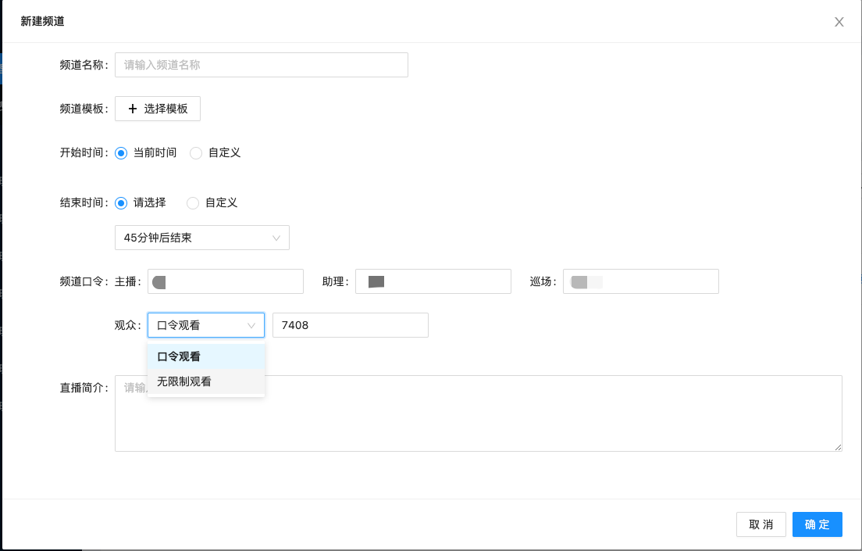
Task: Open the 45分钟后结束 duration dropdown
Action: coord(201,238)
